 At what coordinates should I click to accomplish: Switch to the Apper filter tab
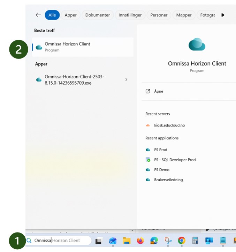click(x=71, y=15)
